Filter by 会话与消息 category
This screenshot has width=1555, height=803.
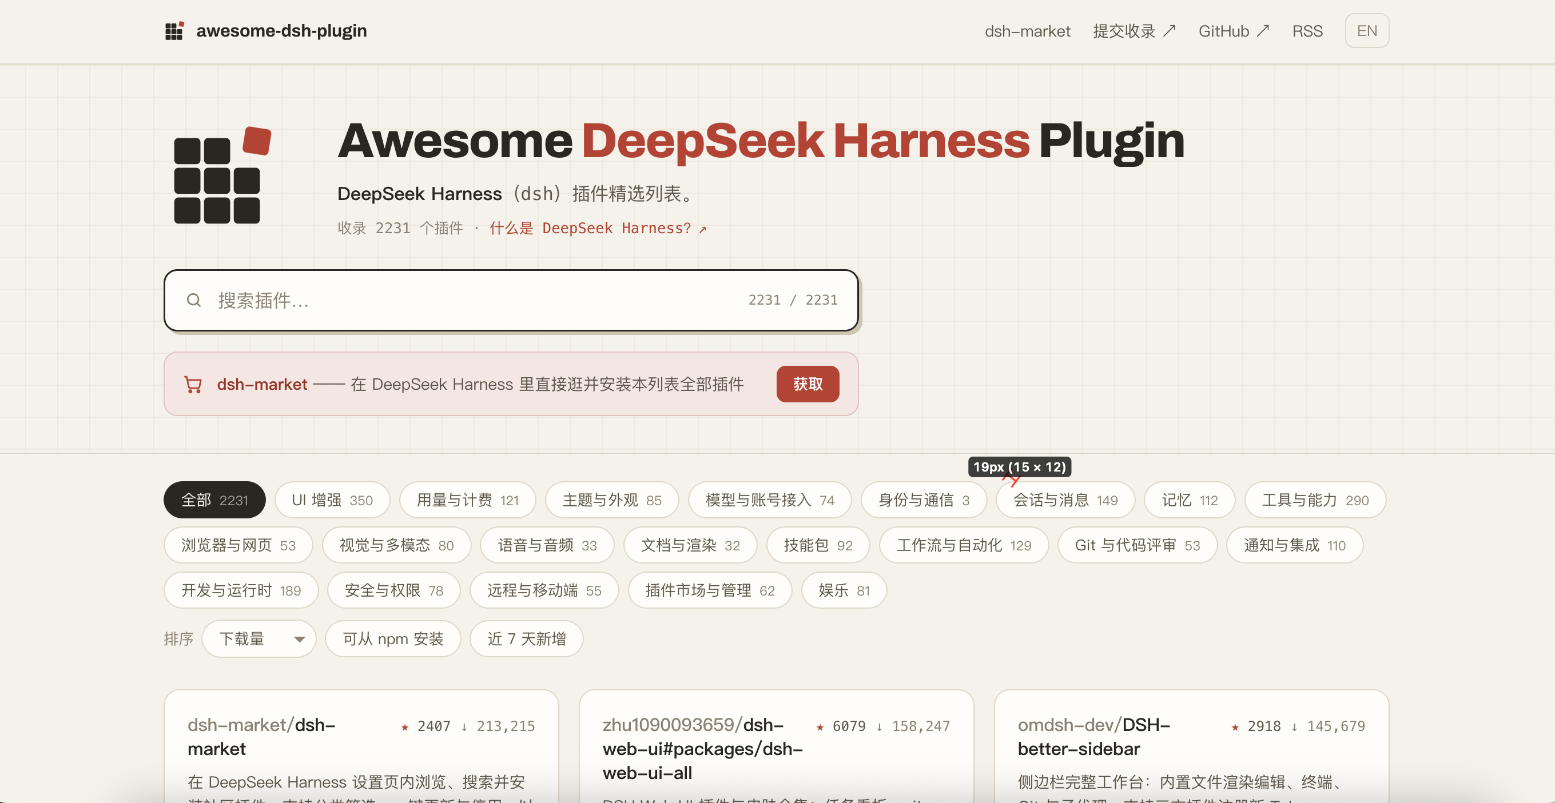[1065, 500]
